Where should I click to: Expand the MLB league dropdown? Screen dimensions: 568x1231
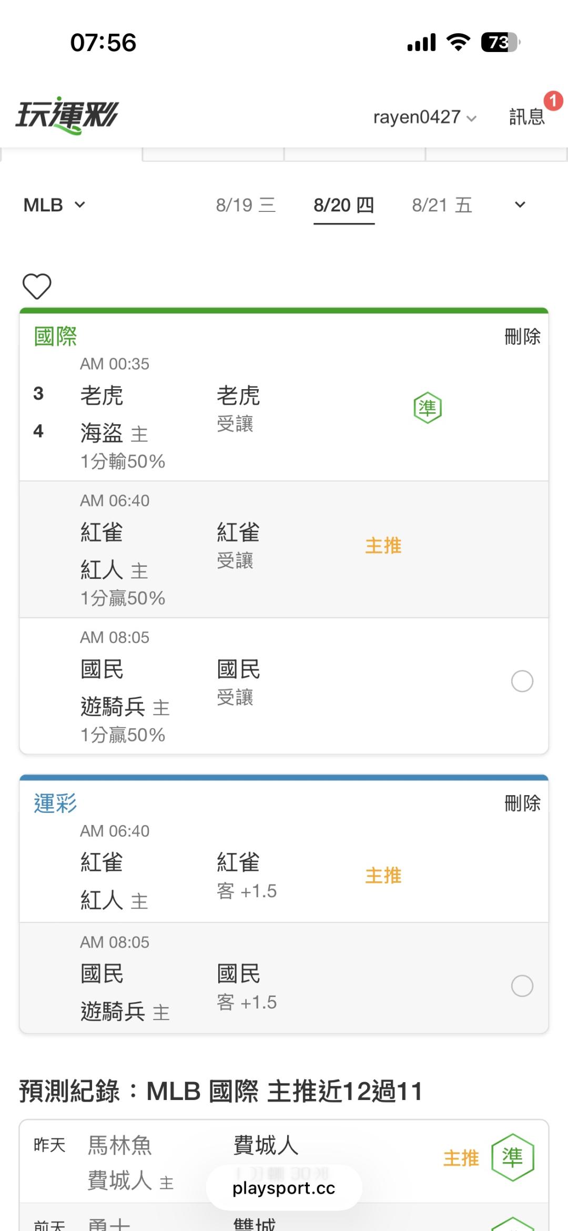[x=55, y=205]
